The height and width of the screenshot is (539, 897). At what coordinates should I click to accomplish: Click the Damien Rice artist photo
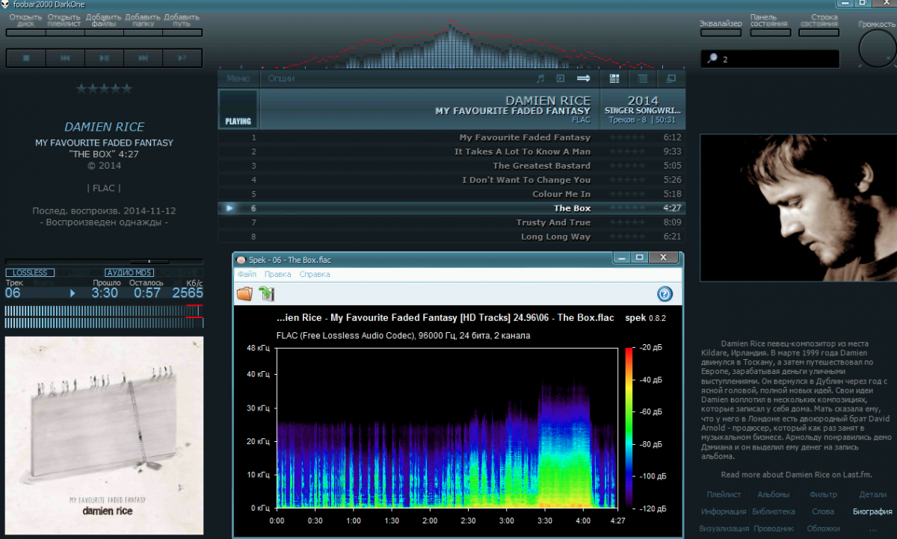tap(797, 208)
